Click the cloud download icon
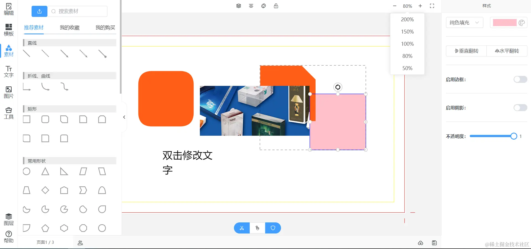Screen dimensions: 531x249 tap(421, 243)
